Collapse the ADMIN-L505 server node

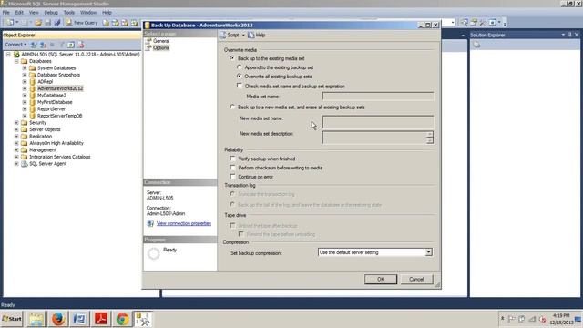[8, 55]
